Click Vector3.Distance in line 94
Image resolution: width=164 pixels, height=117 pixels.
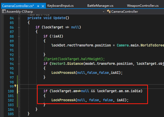pos(67,64)
